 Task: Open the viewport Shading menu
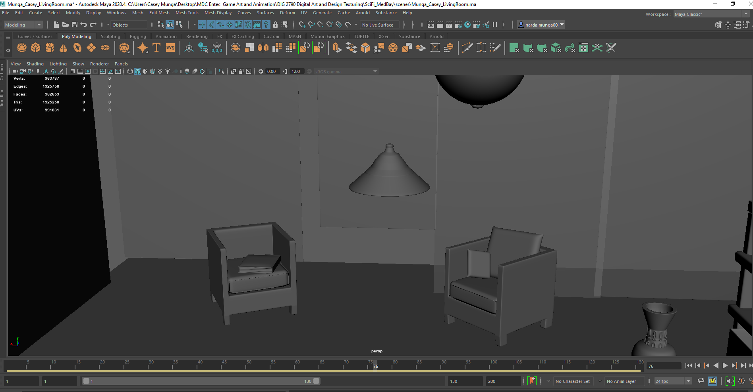[35, 64]
